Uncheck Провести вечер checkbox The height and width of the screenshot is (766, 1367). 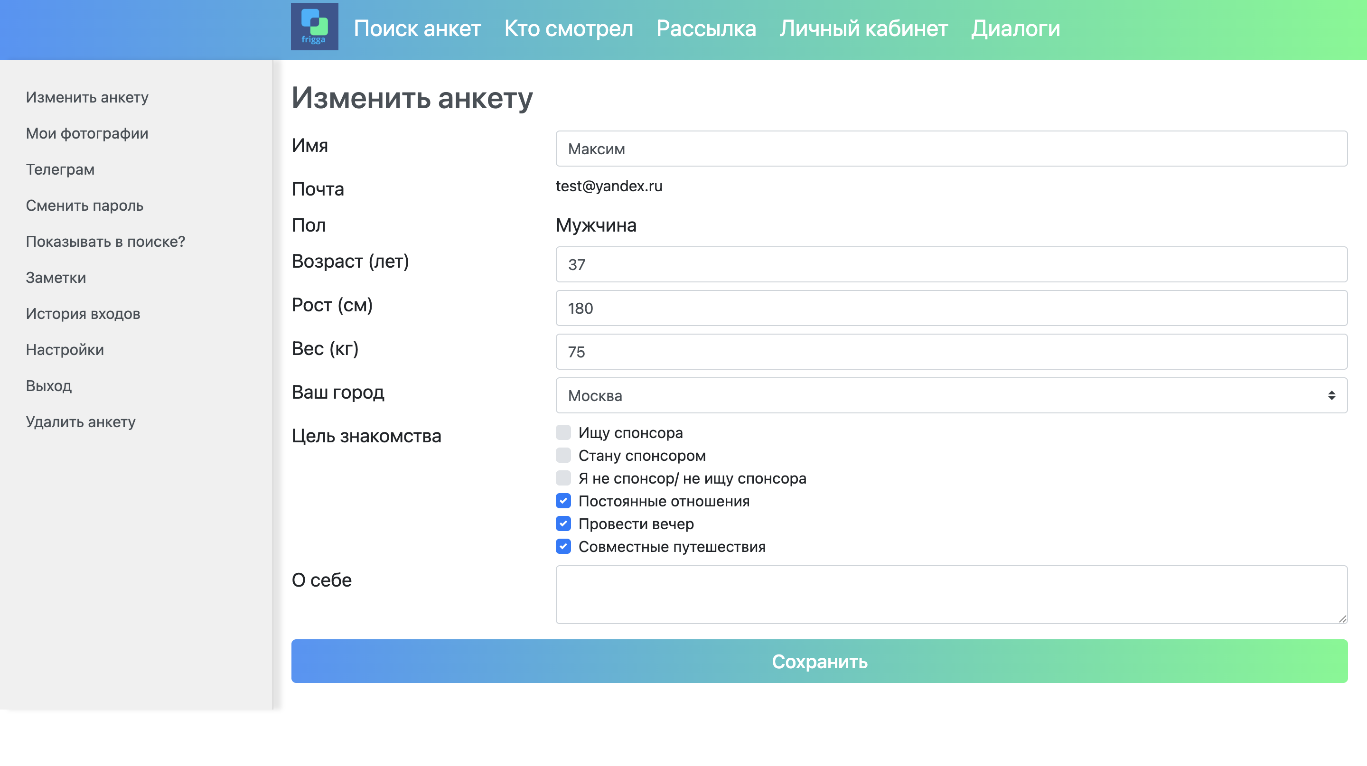(x=563, y=523)
